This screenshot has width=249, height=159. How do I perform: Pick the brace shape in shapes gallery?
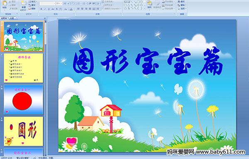pos(138,8)
